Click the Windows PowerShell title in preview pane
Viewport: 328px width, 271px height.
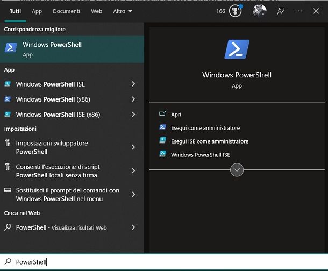click(237, 75)
